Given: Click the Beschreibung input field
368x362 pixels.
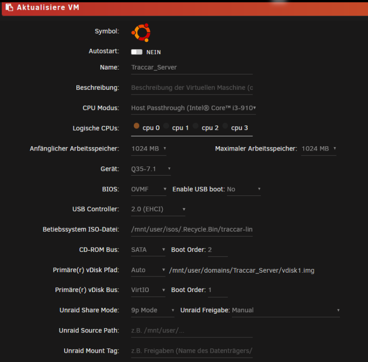Looking at the screenshot, I should (x=192, y=88).
